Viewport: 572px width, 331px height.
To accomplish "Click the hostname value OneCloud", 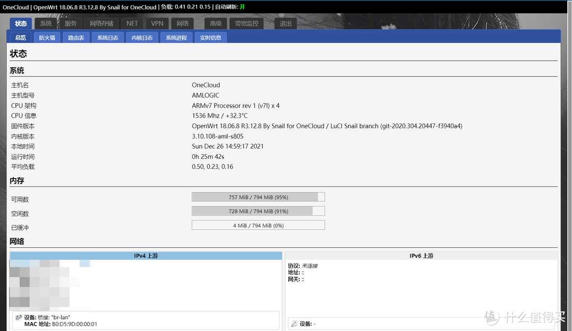I will (206, 85).
